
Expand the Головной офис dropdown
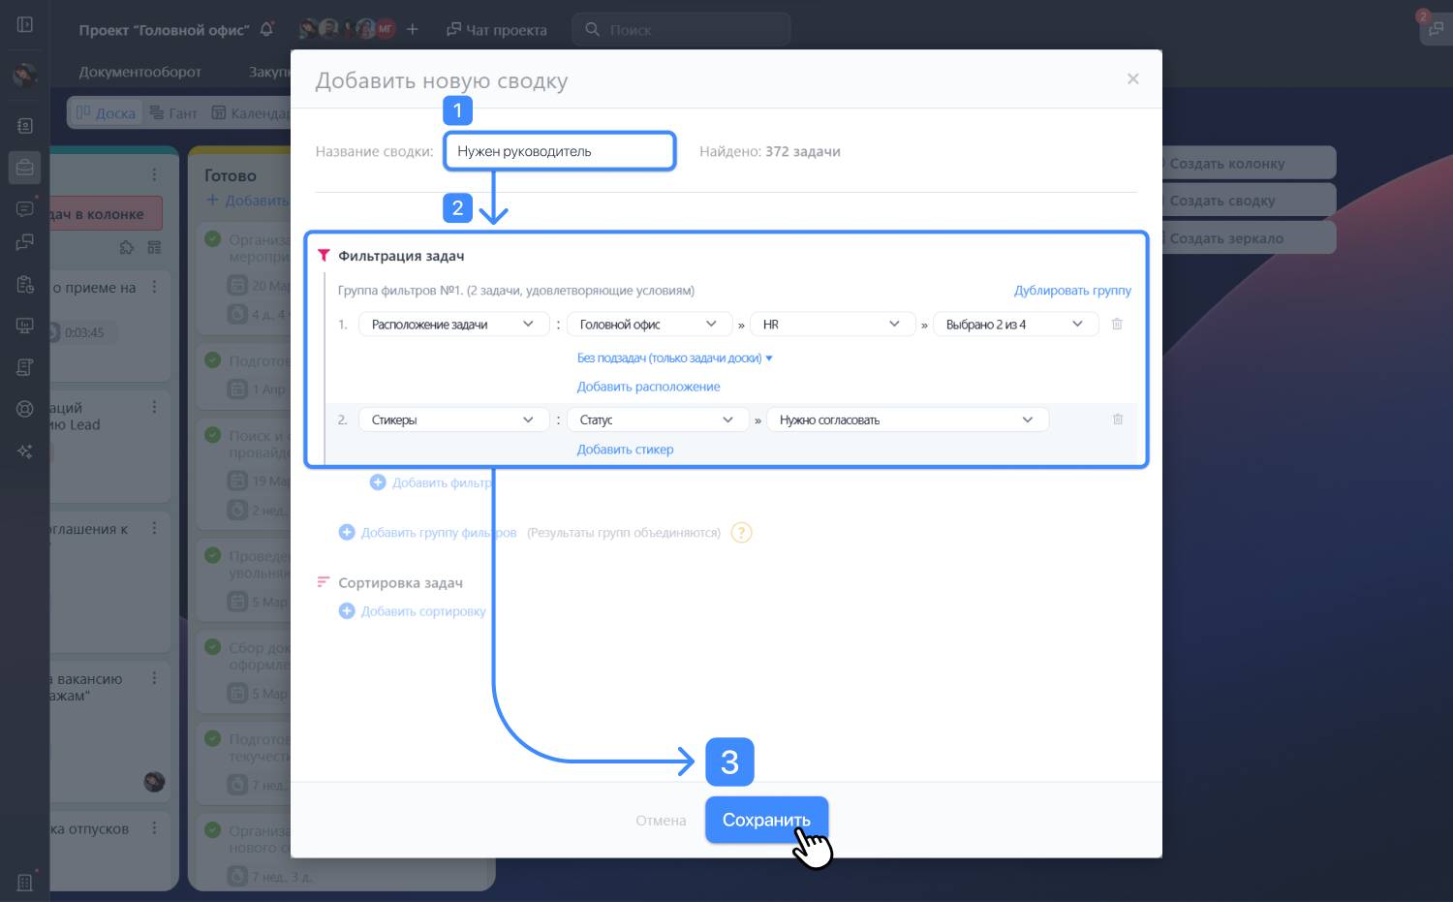(x=648, y=325)
